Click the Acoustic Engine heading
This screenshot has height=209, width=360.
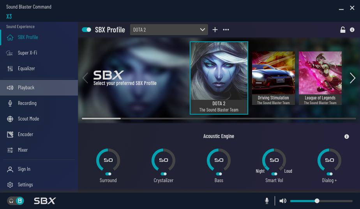click(x=219, y=136)
